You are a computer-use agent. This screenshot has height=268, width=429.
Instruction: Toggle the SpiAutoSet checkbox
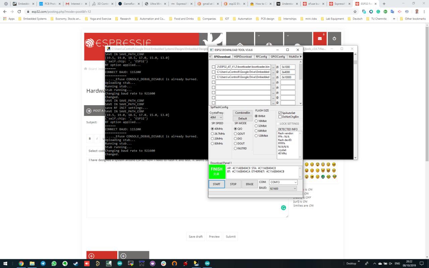coord(280,113)
